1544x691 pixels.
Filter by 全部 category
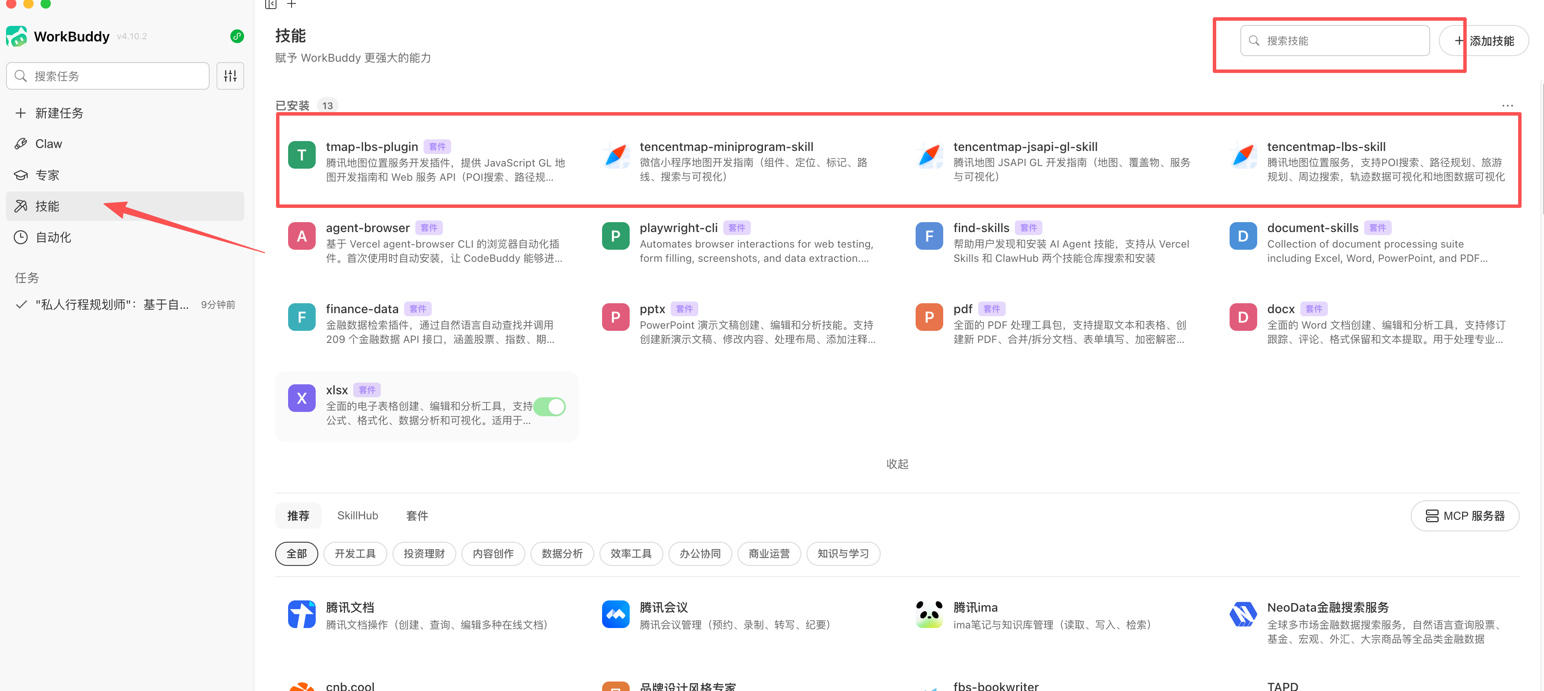pyautogui.click(x=296, y=554)
